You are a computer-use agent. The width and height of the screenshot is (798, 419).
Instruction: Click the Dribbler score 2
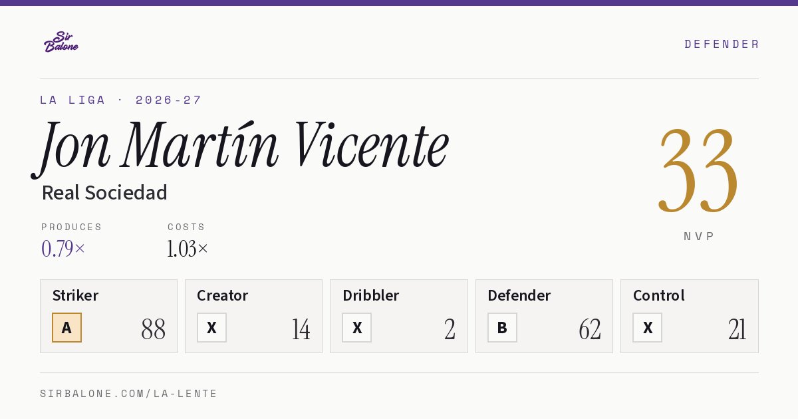(450, 329)
